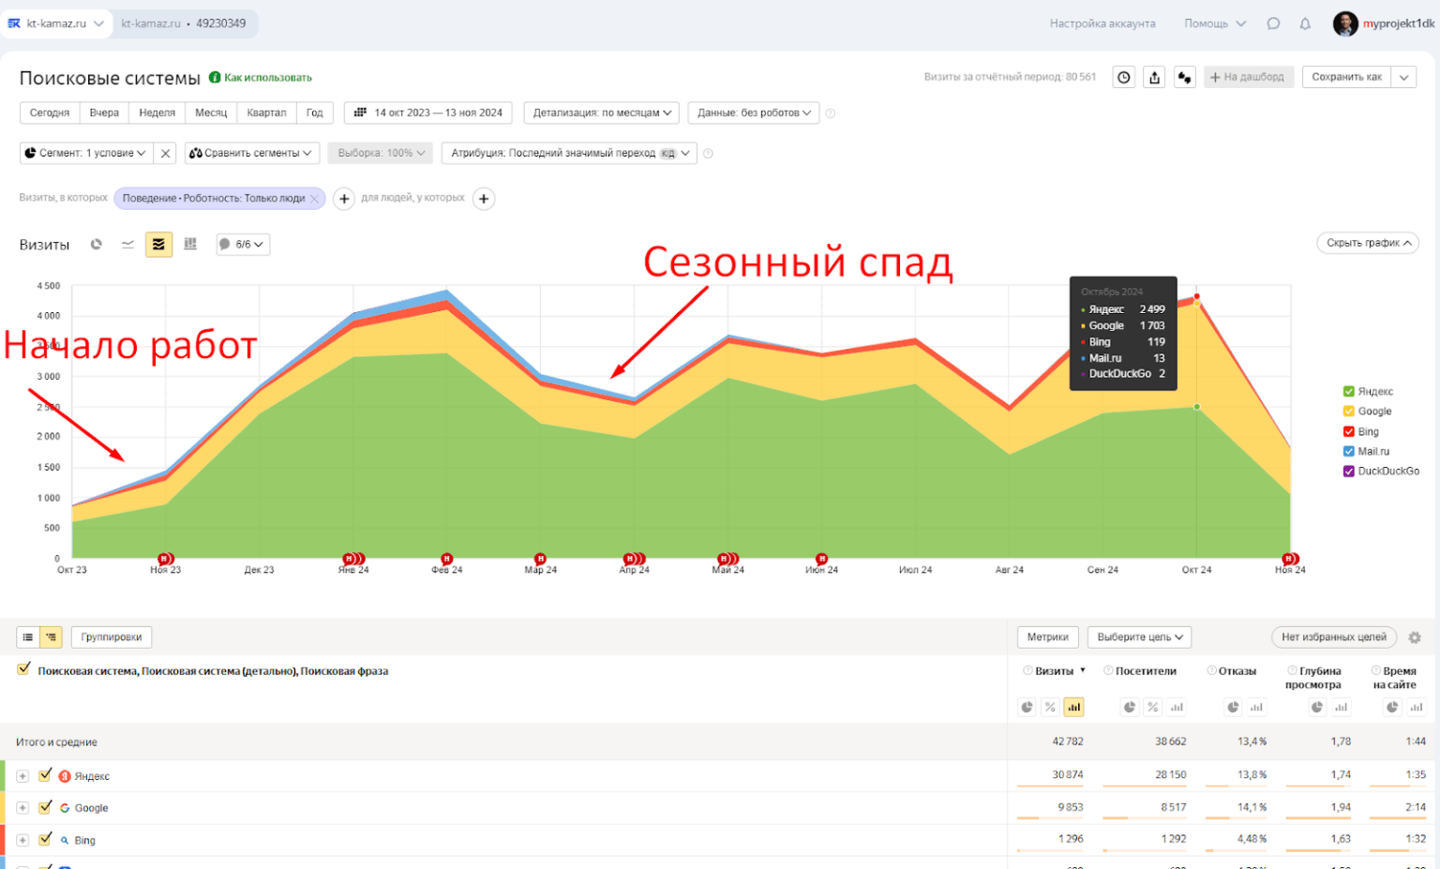
Task: Open the 'Данные: без роботов' dropdown
Action: 754,112
